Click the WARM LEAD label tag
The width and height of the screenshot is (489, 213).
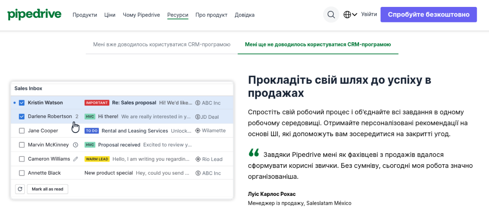(x=97, y=159)
